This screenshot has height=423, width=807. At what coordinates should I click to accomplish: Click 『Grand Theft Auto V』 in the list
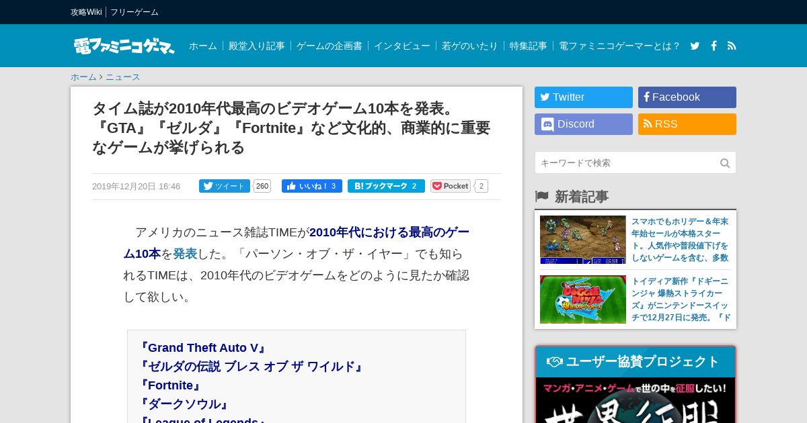tap(203, 348)
